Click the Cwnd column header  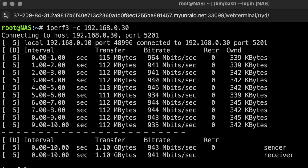click(x=233, y=50)
